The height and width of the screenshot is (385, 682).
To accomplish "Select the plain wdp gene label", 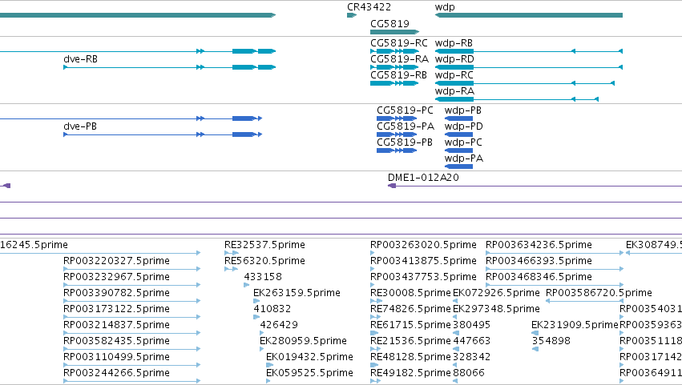I will [x=445, y=7].
